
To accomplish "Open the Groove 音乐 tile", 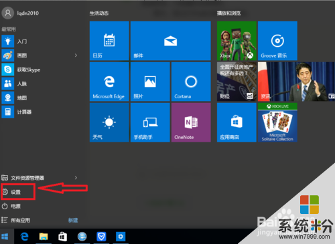I will point(277,41).
